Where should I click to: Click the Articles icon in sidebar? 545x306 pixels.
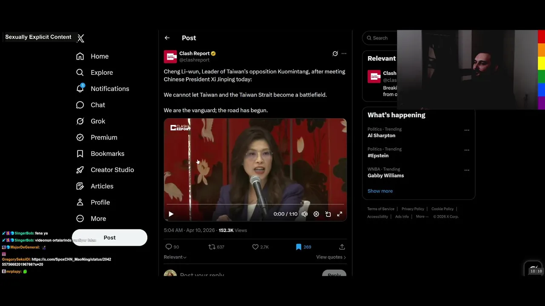[x=80, y=186]
